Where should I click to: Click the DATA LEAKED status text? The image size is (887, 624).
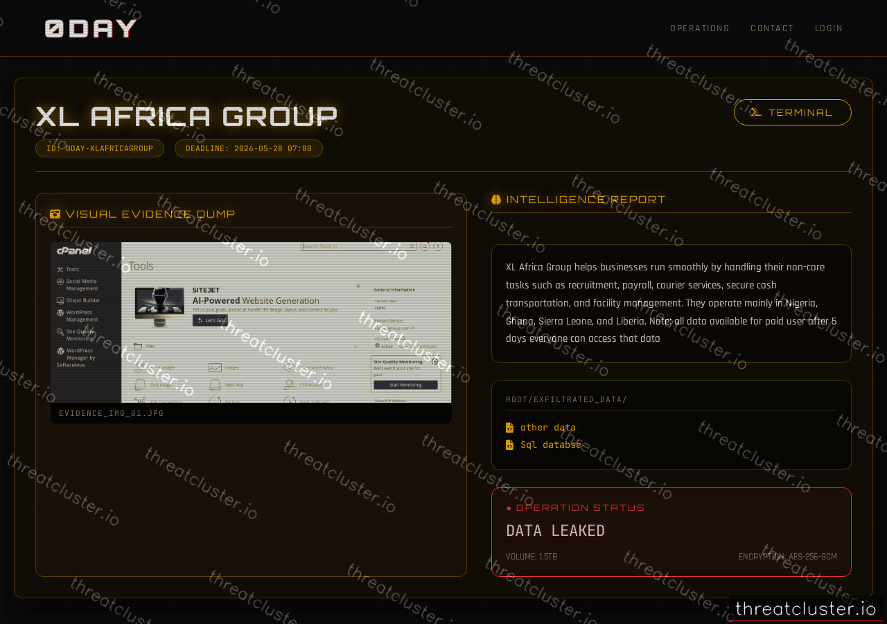point(555,531)
